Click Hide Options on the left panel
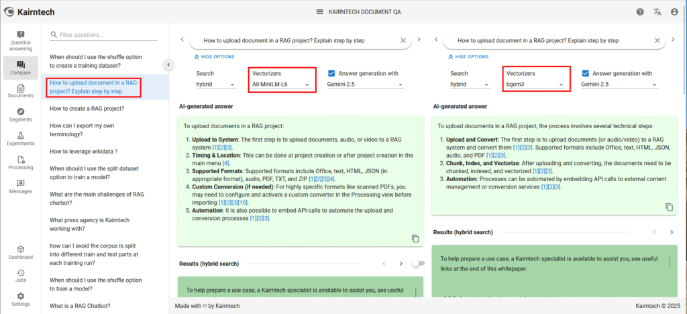Image resolution: width=687 pixels, height=314 pixels. coord(215,57)
